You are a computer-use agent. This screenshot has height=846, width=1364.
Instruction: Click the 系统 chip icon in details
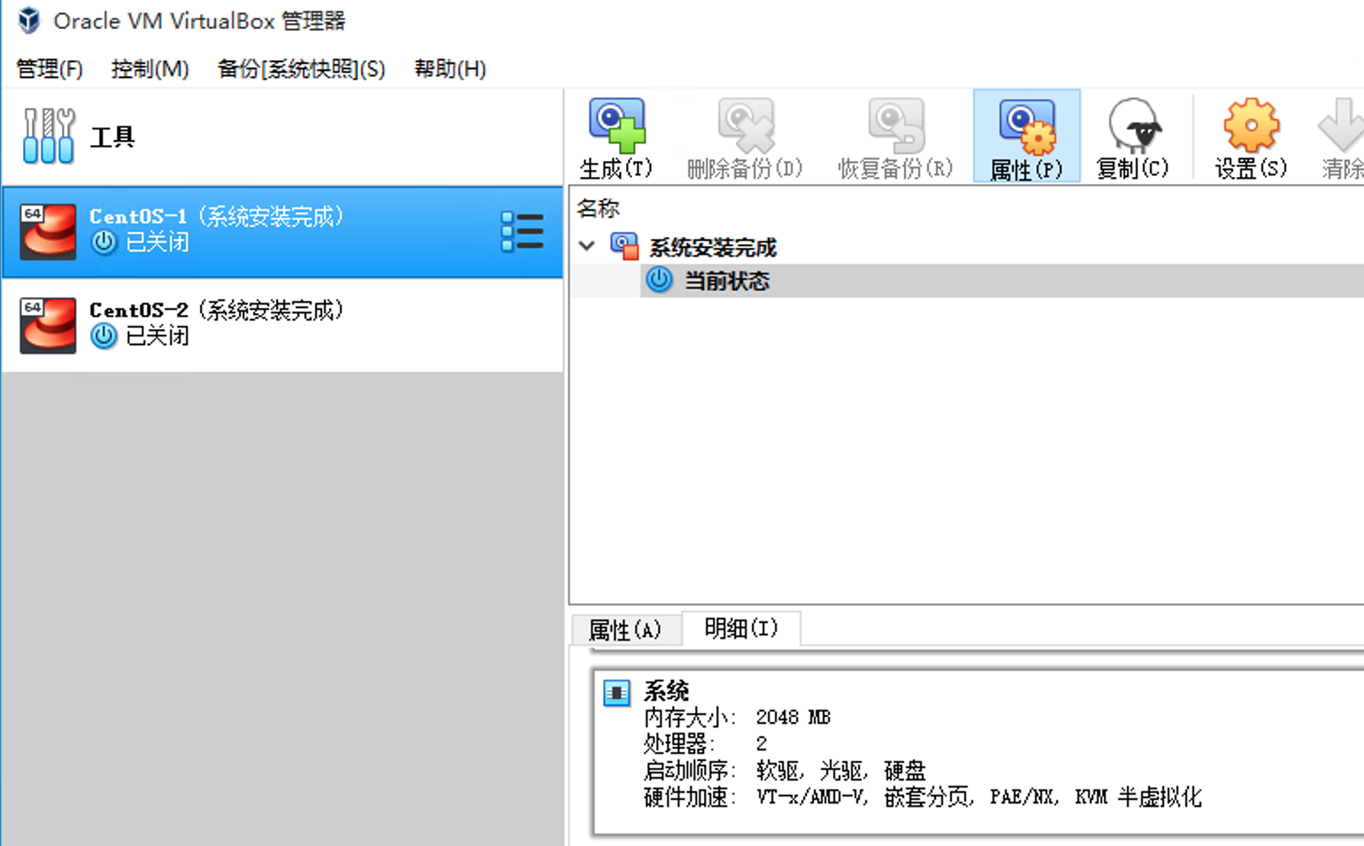pyautogui.click(x=617, y=692)
